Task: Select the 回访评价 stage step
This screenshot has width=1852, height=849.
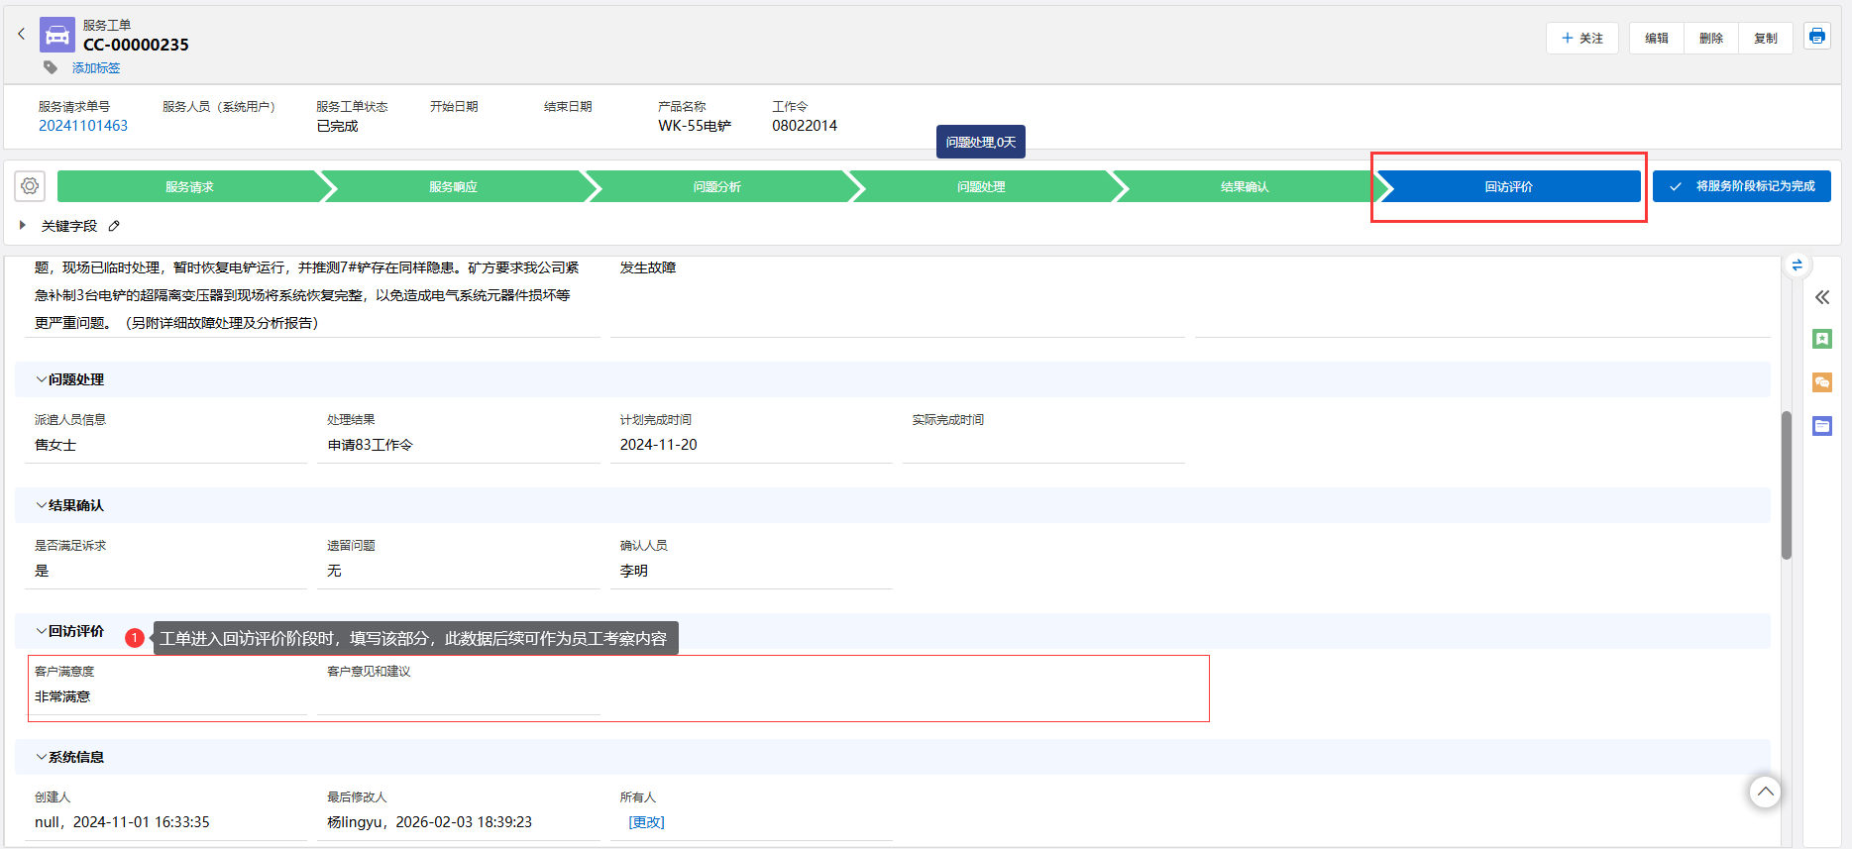Action: (x=1507, y=186)
